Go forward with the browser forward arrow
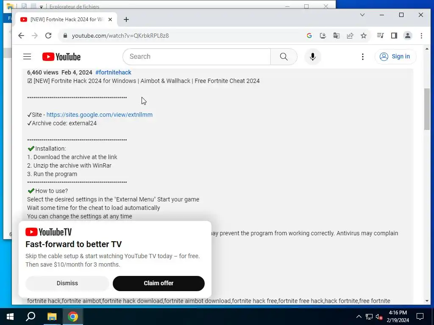This screenshot has height=325, width=434. click(x=35, y=36)
